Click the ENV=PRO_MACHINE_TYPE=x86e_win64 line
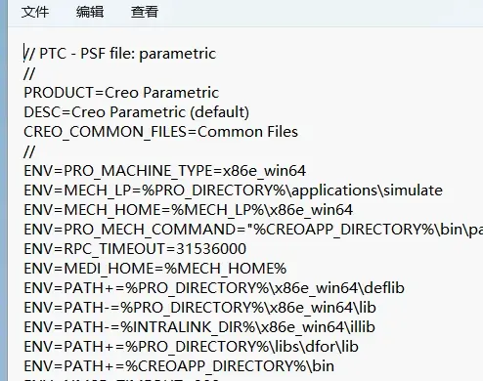The width and height of the screenshot is (483, 381). (x=165, y=171)
